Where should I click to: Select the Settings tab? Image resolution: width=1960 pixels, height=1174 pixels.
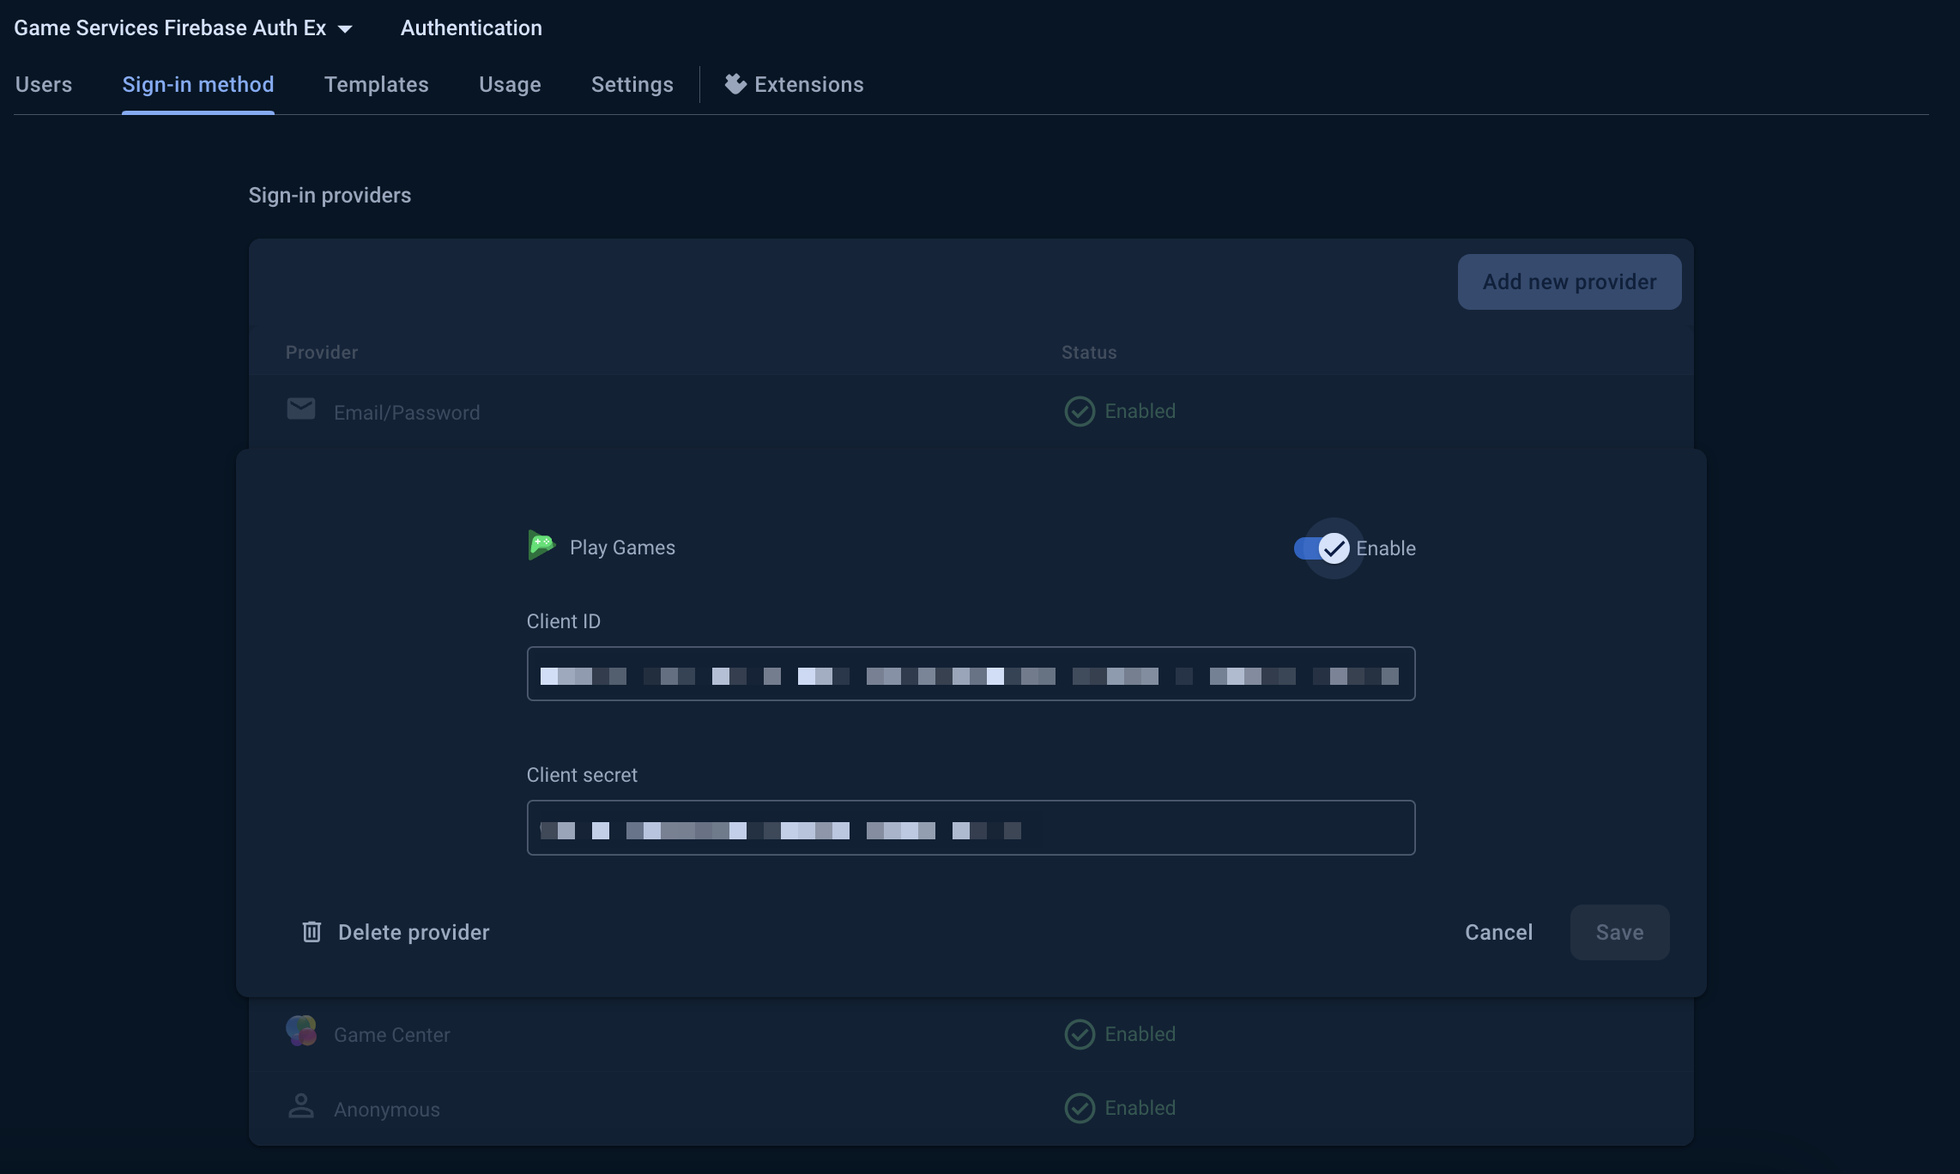[632, 84]
